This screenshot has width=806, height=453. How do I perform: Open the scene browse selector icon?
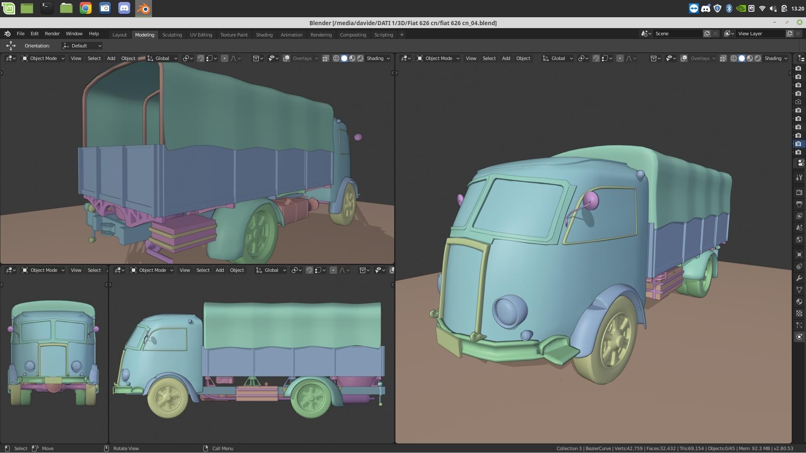(646, 34)
